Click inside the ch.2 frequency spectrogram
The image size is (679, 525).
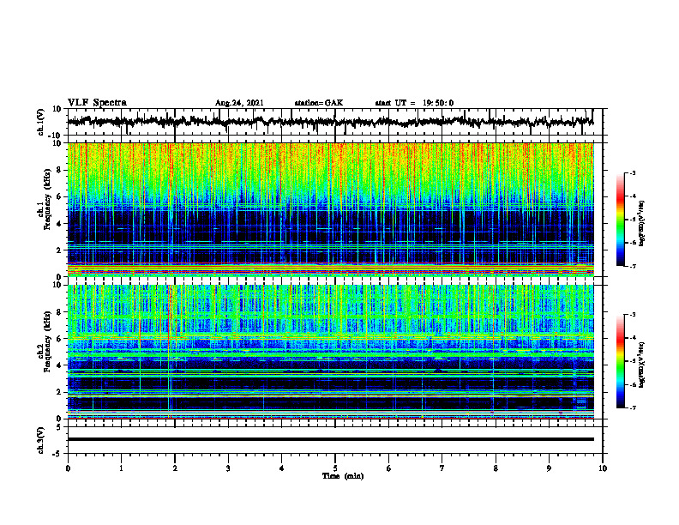click(331, 352)
